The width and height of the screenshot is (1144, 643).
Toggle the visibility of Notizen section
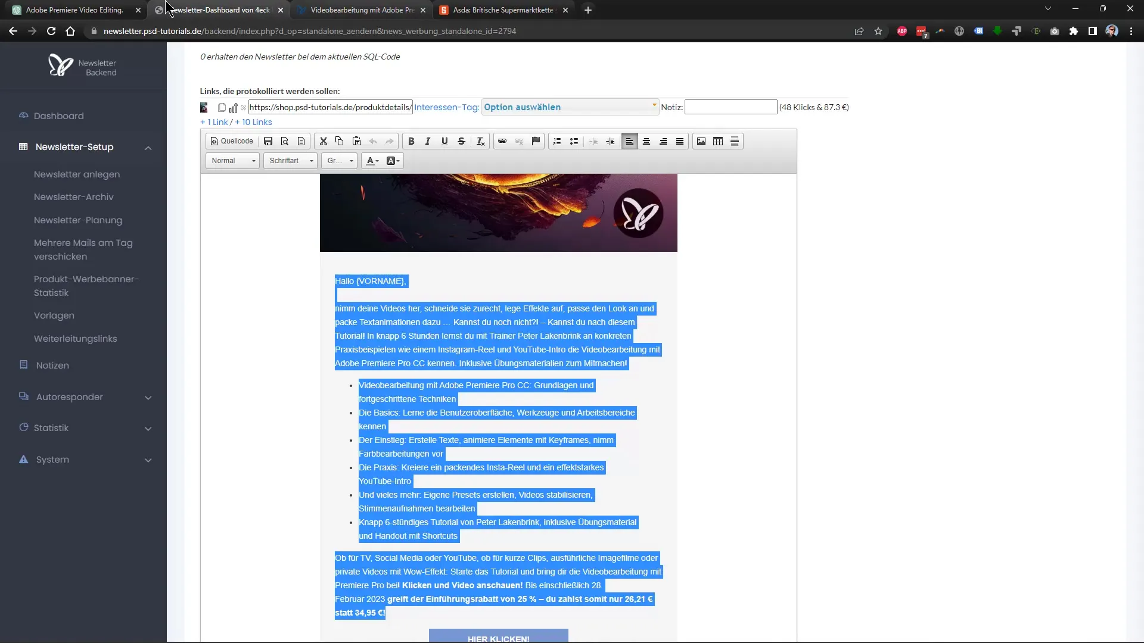[52, 365]
